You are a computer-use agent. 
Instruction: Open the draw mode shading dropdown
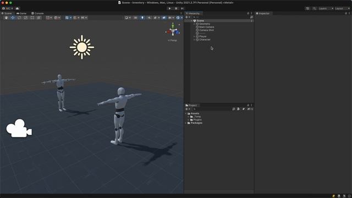tap(128, 18)
